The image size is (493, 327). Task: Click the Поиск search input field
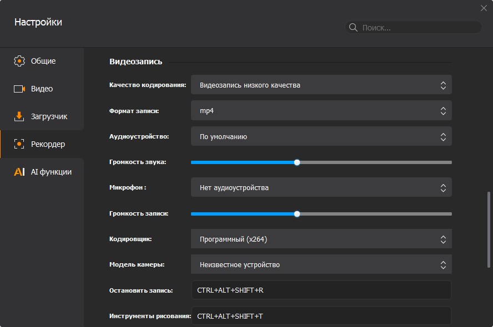pos(419,27)
